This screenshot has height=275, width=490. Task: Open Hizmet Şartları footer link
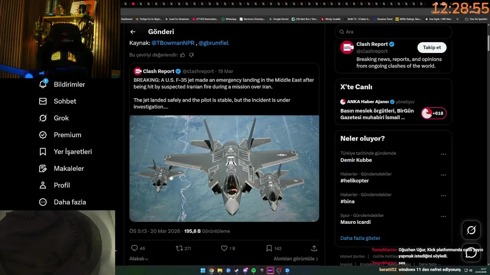(x=353, y=256)
